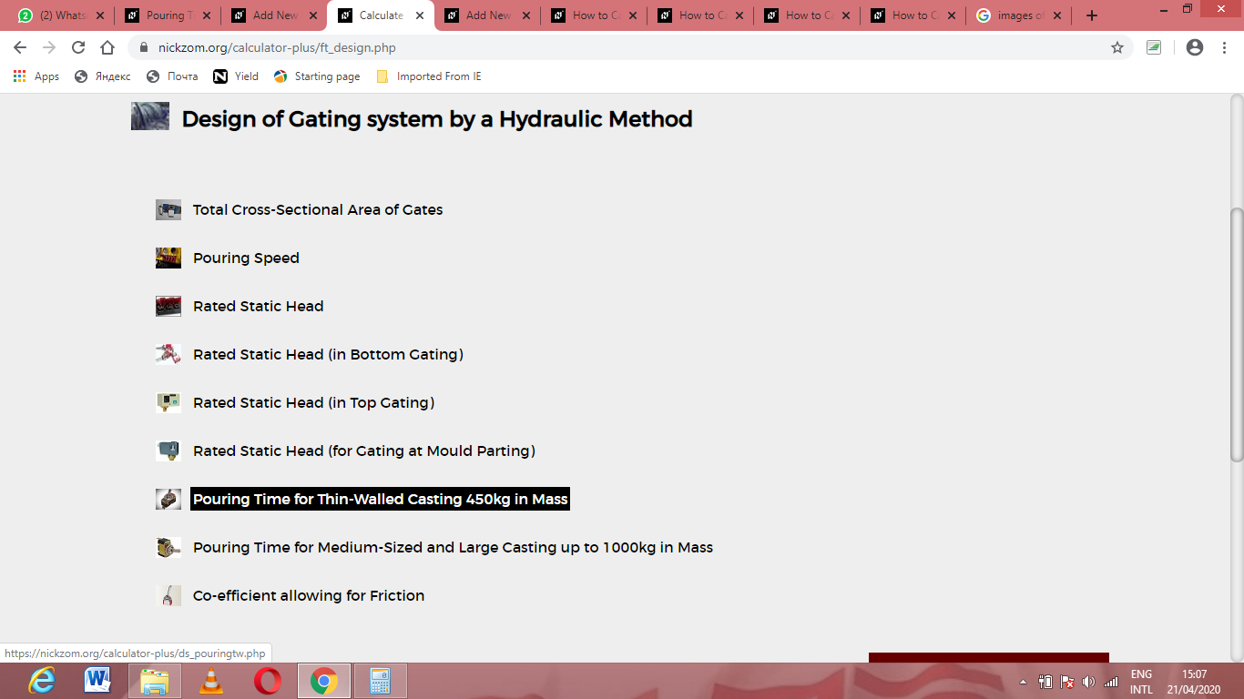
Task: Open Internet Explorer from the taskbar
Action: (x=42, y=681)
